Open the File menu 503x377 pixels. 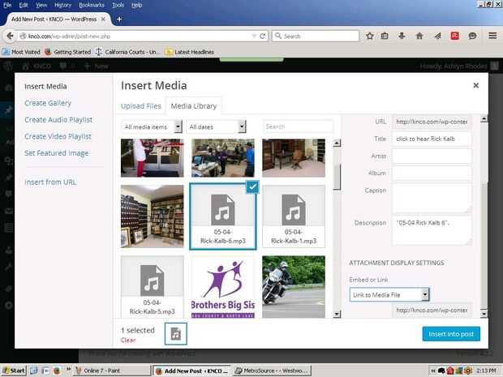point(7,5)
